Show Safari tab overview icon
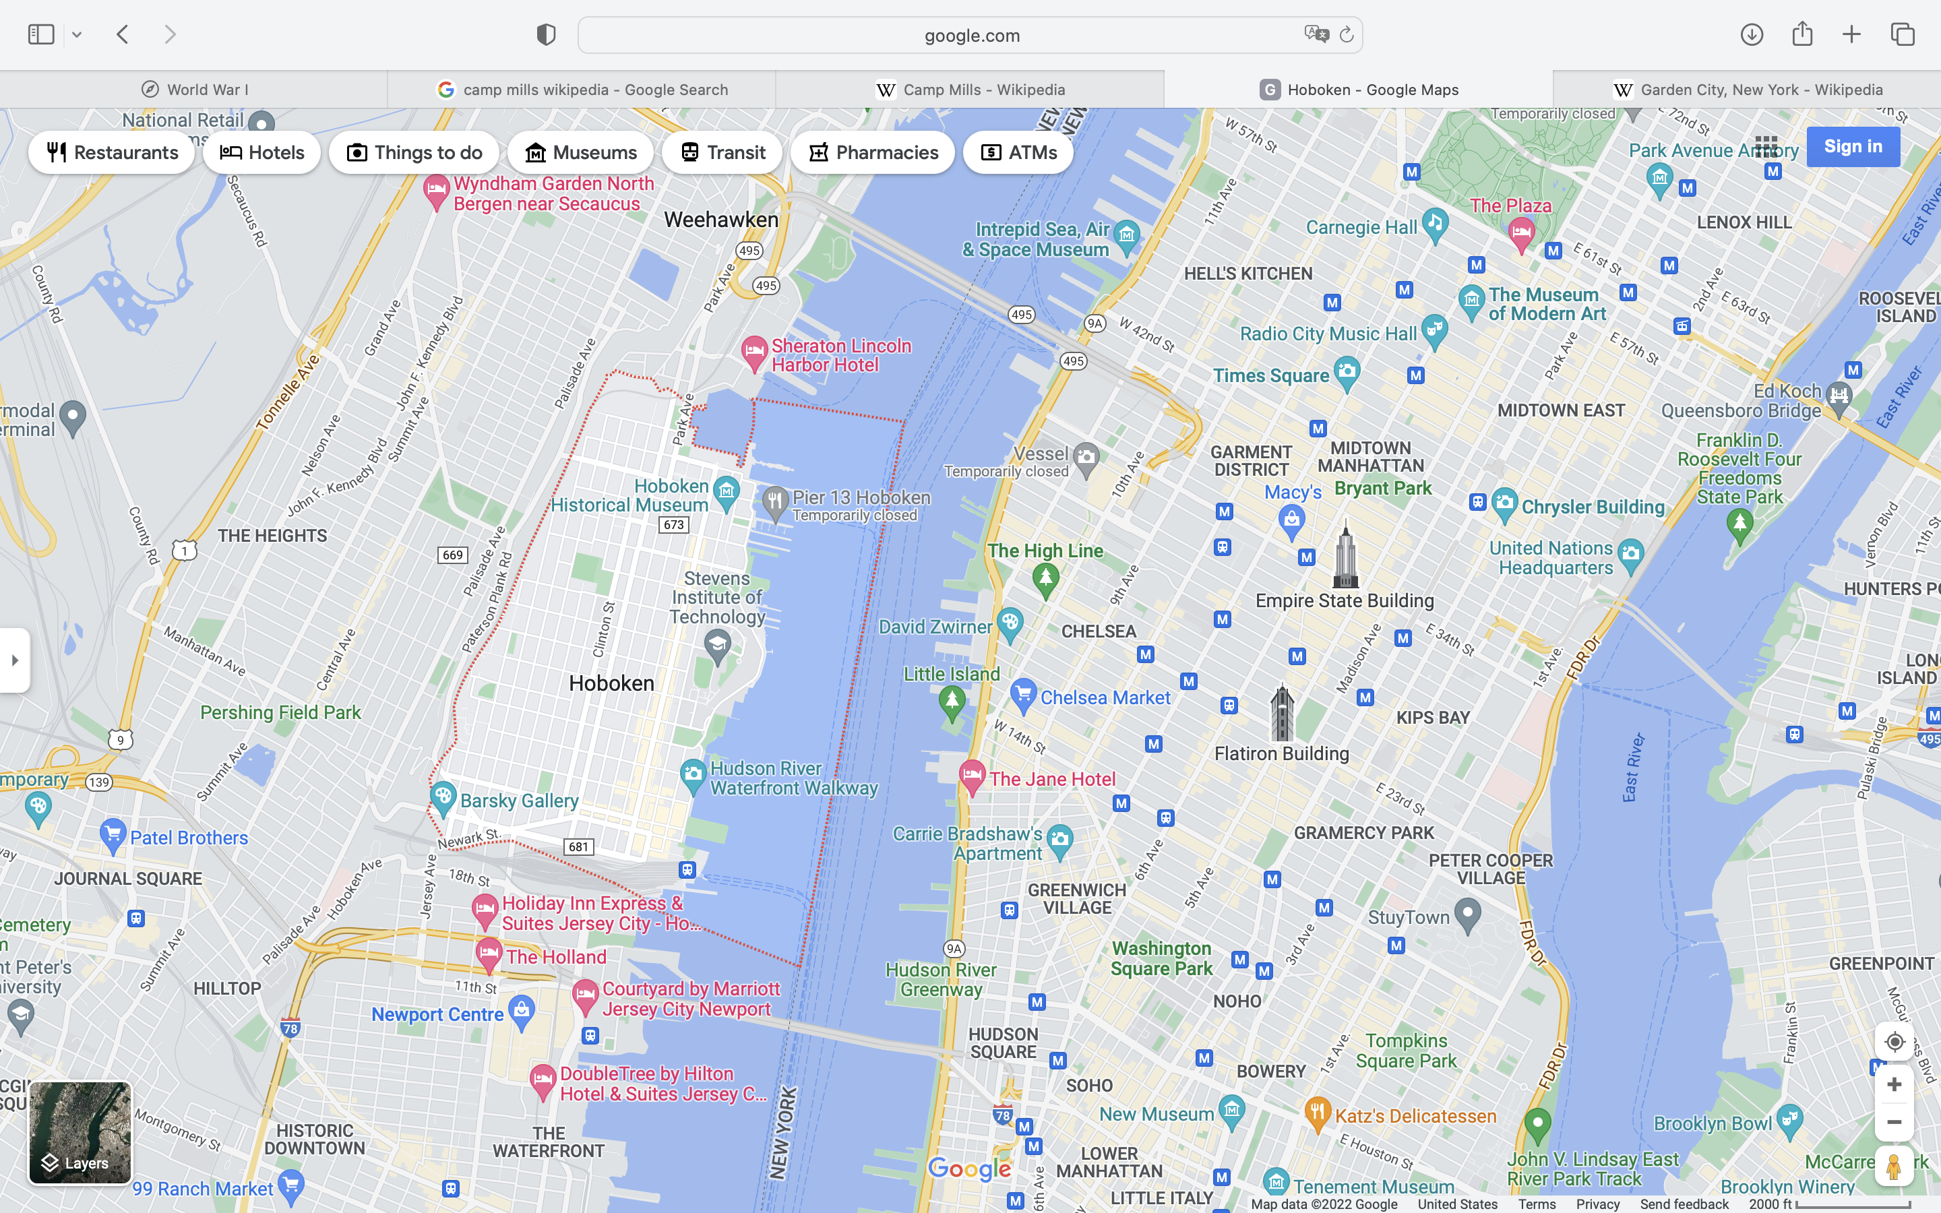1941x1213 pixels. click(x=1903, y=34)
